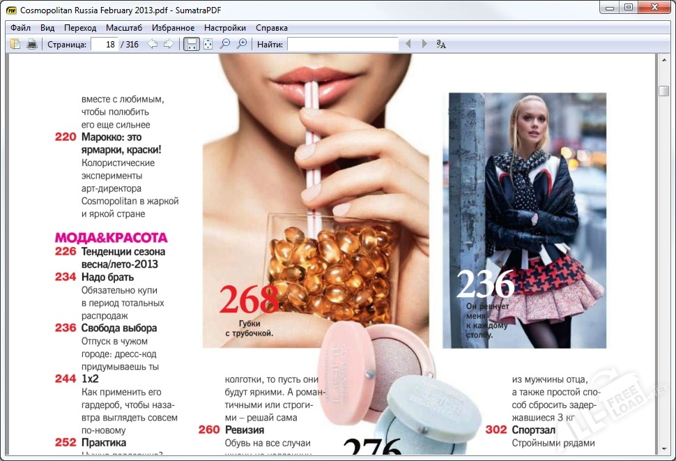Click the Find next arrow

coord(425,45)
